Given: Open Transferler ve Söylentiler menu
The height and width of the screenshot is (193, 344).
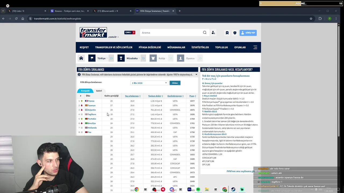Looking at the screenshot, I should click(x=114, y=47).
